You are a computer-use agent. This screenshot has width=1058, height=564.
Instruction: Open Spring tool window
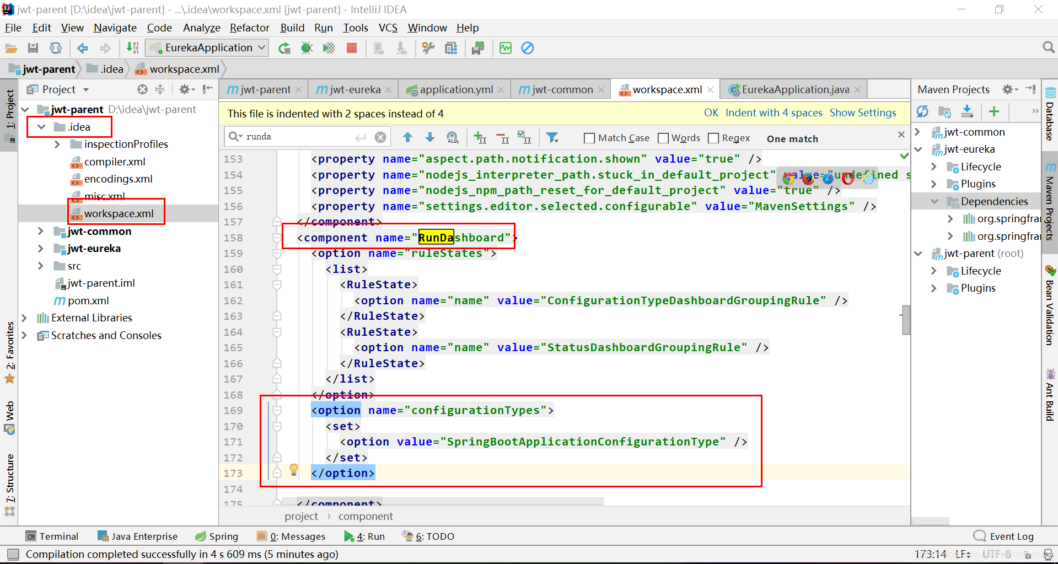click(x=217, y=536)
